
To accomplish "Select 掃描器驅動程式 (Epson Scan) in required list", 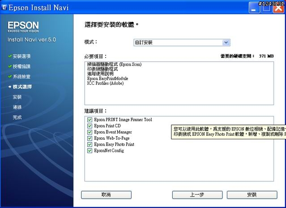I will (x=115, y=64).
